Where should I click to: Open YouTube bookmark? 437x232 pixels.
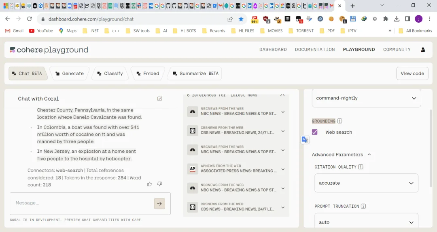[x=41, y=31]
